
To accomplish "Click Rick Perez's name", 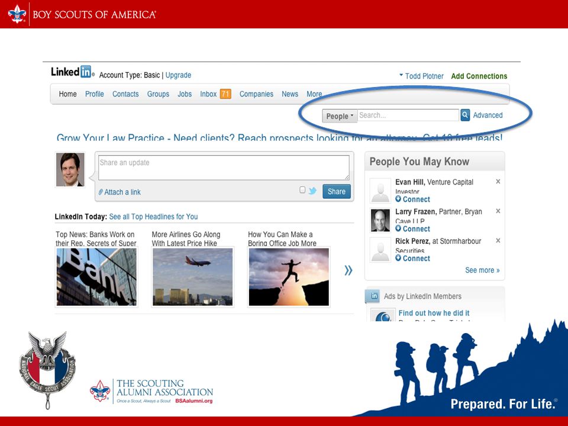I will tap(412, 241).
